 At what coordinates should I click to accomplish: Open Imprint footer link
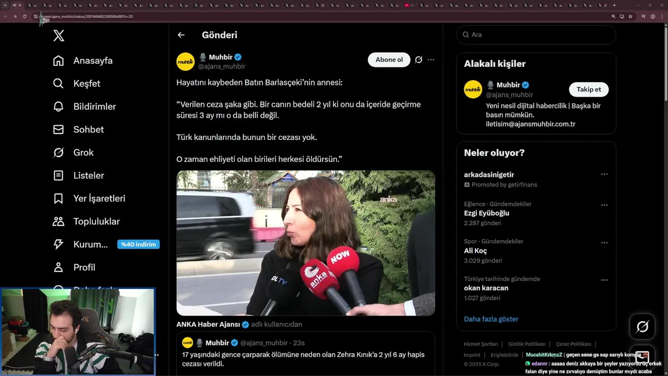point(472,355)
